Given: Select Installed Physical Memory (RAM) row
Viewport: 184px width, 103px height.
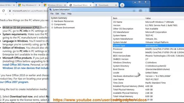Looking at the screenshot, I should [x=148, y=86].
